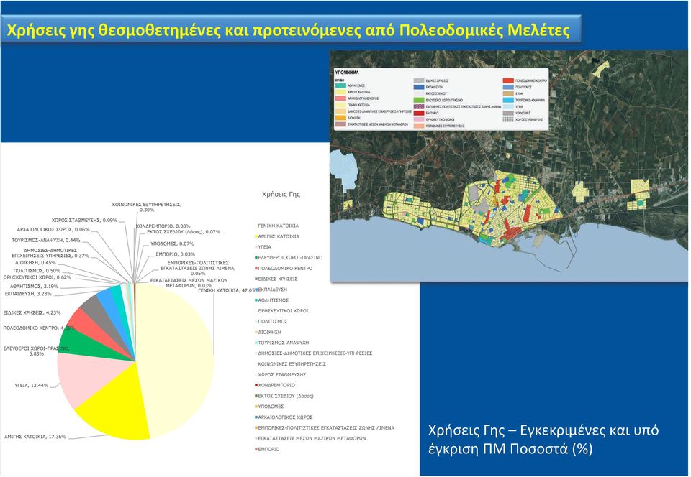The width and height of the screenshot is (691, 477).
Task: Click the red ΠΟΛΕΟΔΟΜΙΚΟ ΚΕΝΤΡΟ swatch in the map legend
Action: point(508,81)
